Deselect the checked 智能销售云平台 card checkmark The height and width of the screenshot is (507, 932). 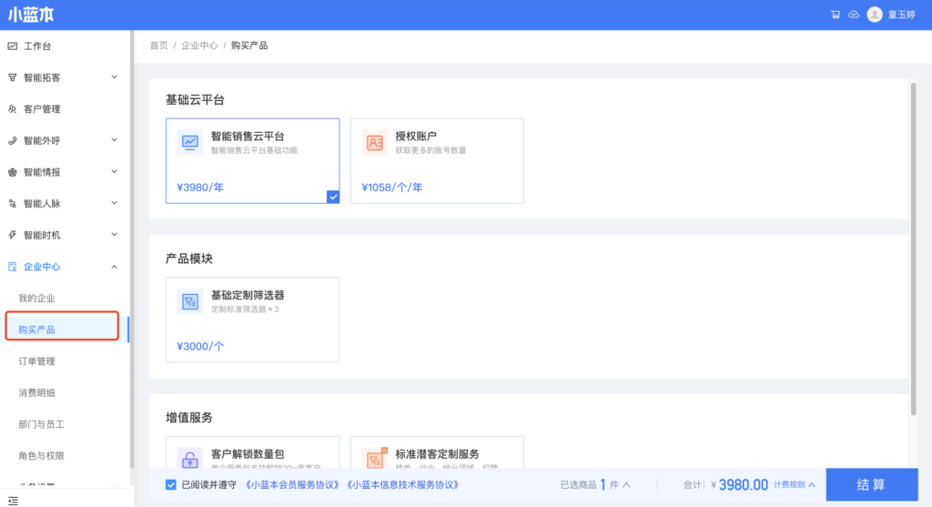(332, 196)
